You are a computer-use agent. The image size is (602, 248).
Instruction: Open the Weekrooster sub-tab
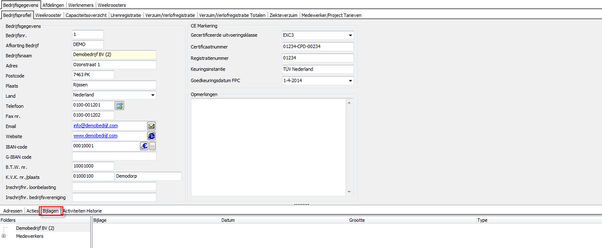[x=48, y=15]
